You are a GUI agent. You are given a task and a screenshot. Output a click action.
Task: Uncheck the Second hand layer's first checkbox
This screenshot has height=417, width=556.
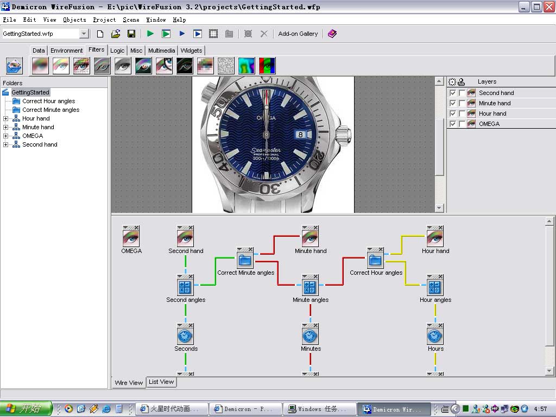pos(453,93)
